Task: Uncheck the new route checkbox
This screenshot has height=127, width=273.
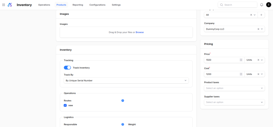Action: tap(65, 105)
